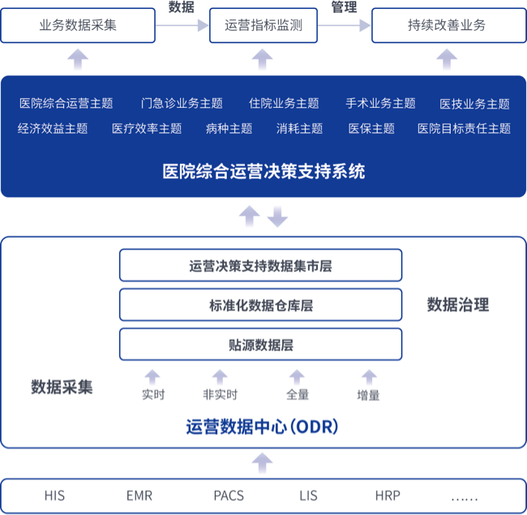Click the 管理 label above the second arrow

point(344,7)
